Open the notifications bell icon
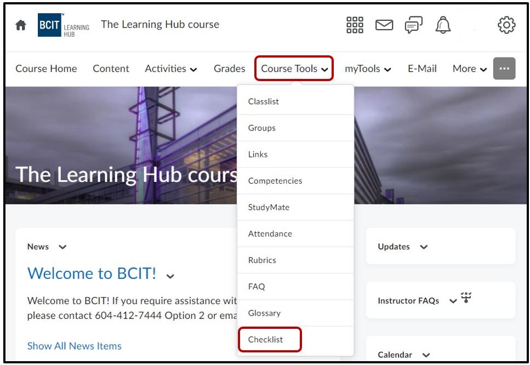 (443, 25)
